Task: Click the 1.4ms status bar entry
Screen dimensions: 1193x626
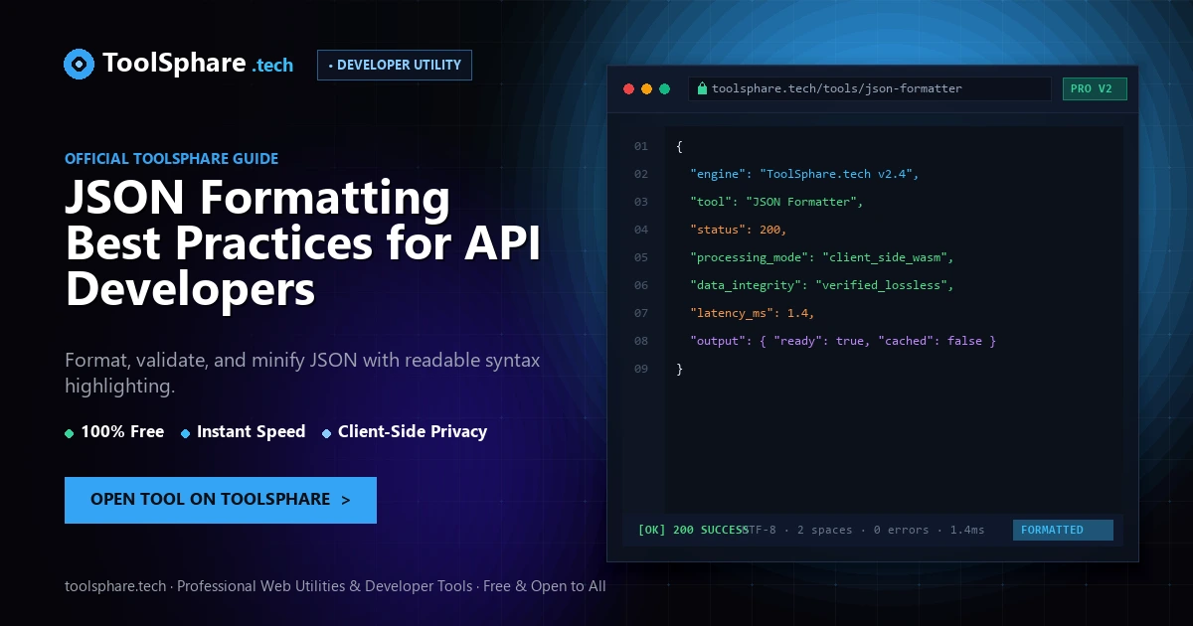Action: point(967,530)
